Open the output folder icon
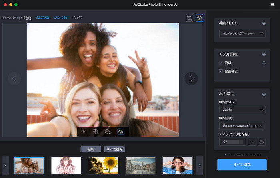Screen dimensions: 280x178 pos(262,142)
